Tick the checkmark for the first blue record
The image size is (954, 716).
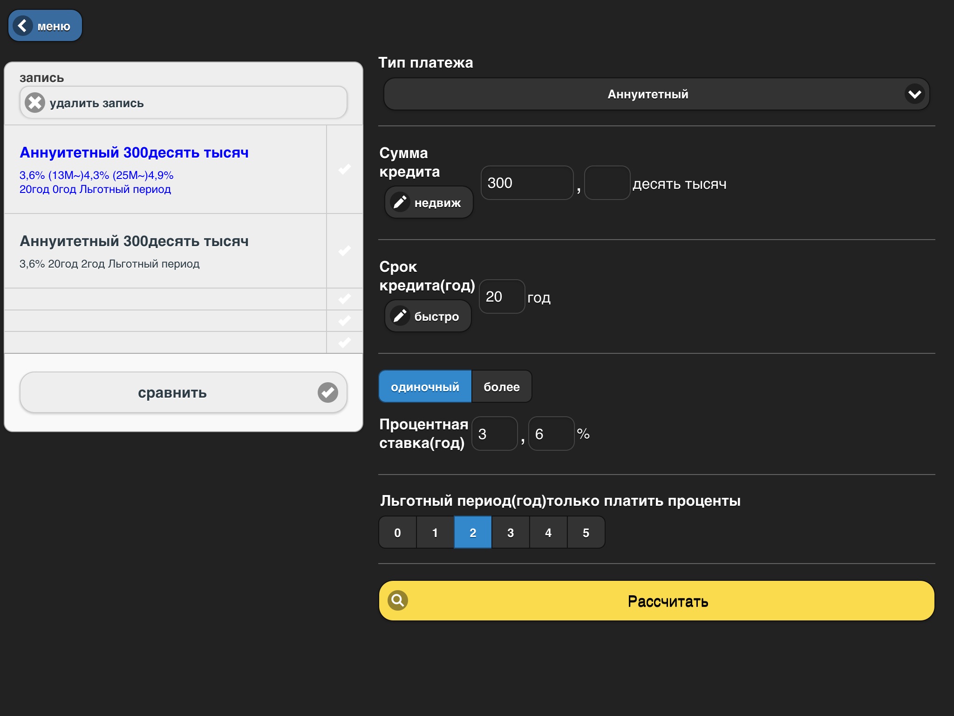click(x=345, y=169)
